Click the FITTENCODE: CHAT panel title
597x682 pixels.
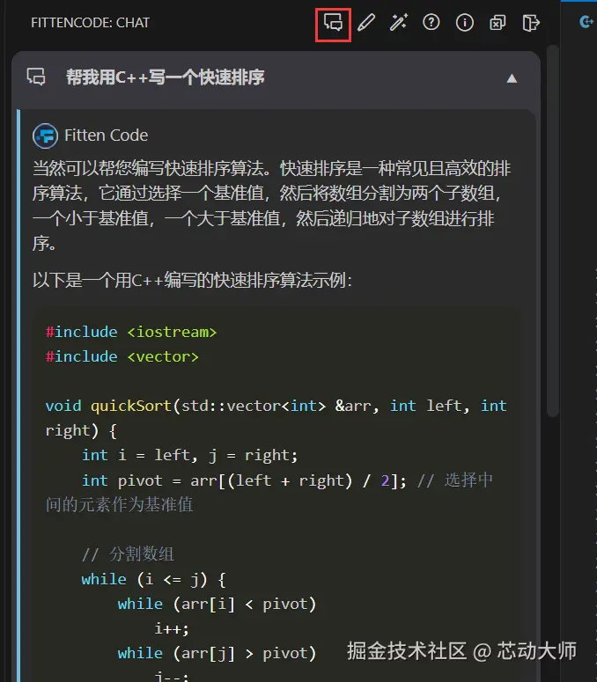(90, 23)
